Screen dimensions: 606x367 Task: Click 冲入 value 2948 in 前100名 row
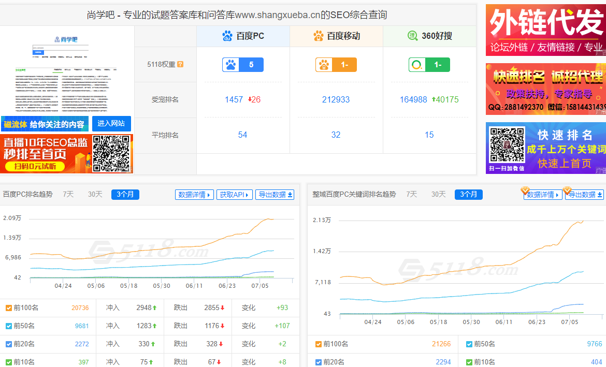[144, 308]
